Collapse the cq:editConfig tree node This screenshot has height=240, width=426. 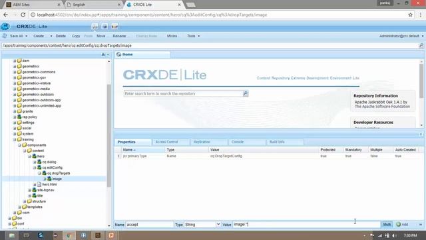click(x=35, y=167)
